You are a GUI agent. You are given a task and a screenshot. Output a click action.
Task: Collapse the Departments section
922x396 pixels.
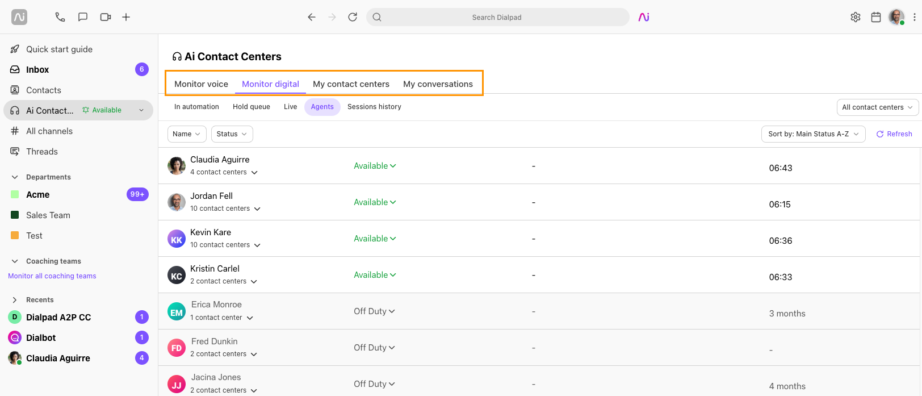click(x=15, y=177)
